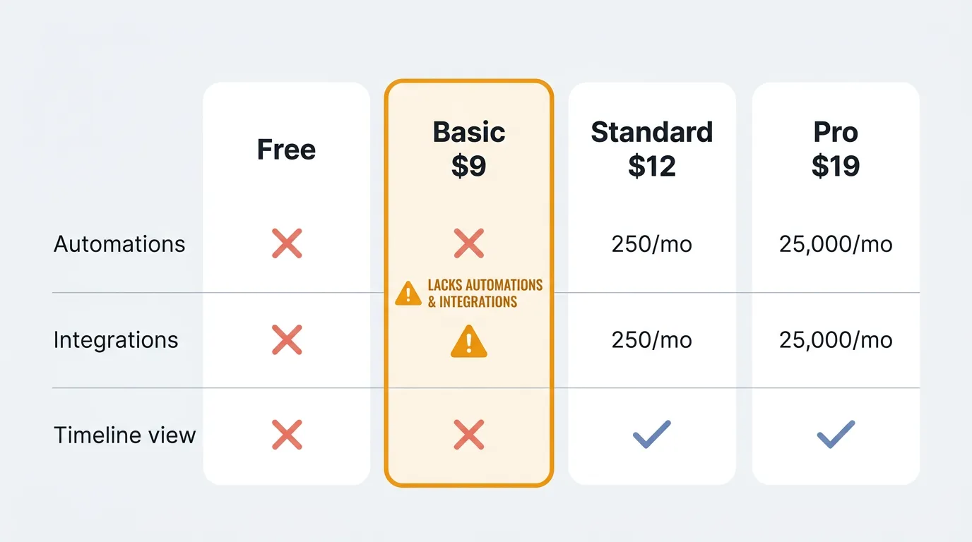Select the Basic $9 plan heading
The height and width of the screenshot is (542, 972).
(469, 149)
